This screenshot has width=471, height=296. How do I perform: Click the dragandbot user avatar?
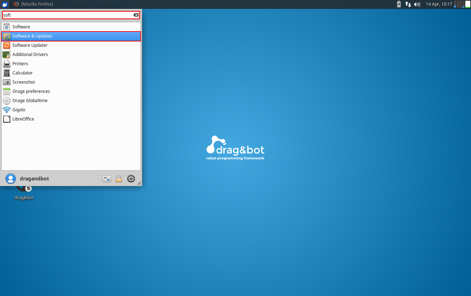(11, 179)
